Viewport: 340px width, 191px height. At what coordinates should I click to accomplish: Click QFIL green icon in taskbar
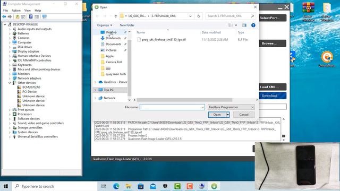click(214, 186)
